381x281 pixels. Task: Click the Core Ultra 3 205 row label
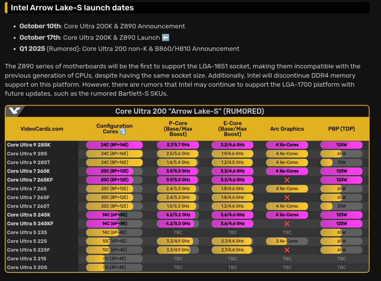point(27,268)
